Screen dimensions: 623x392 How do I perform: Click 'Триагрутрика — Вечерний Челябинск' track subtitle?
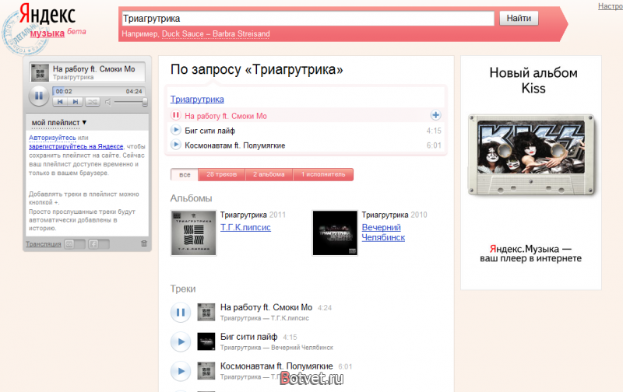click(x=276, y=348)
